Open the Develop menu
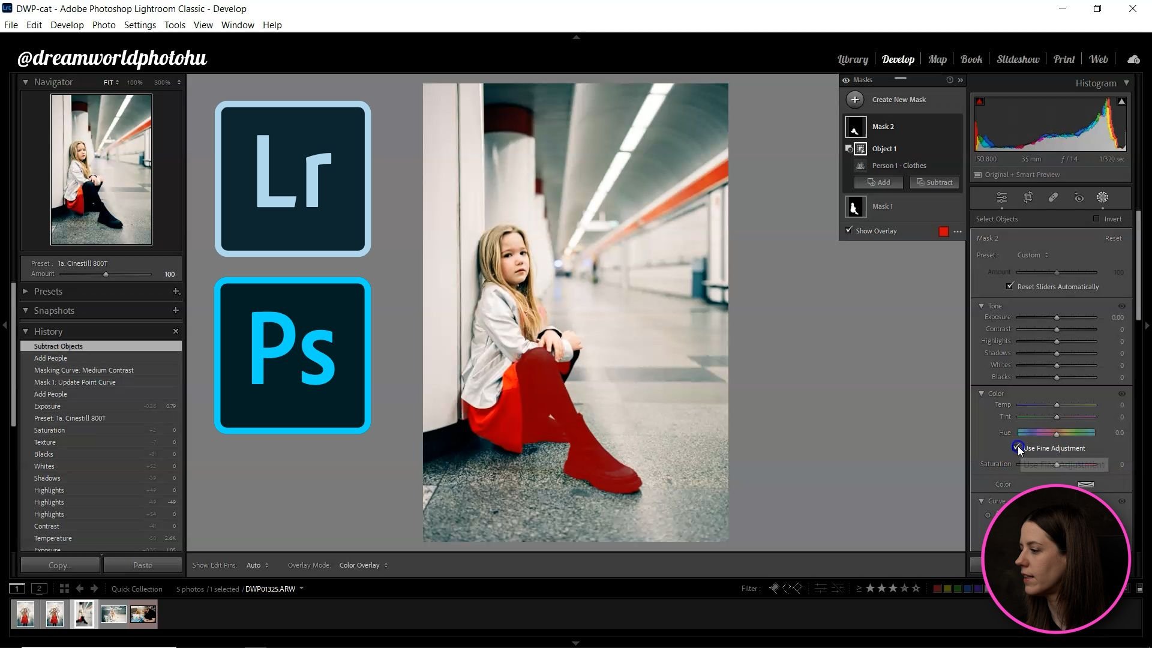The width and height of the screenshot is (1152, 648). pyautogui.click(x=67, y=25)
